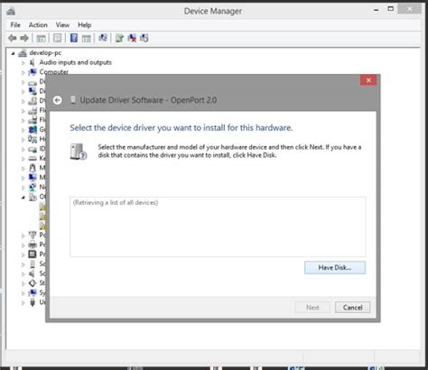This screenshot has height=370, width=428.
Task: Expand the USB category at the bottom
Action: point(23,302)
